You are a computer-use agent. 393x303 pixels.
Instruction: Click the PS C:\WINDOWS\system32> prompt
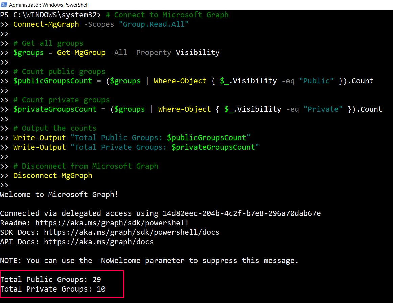click(x=50, y=15)
